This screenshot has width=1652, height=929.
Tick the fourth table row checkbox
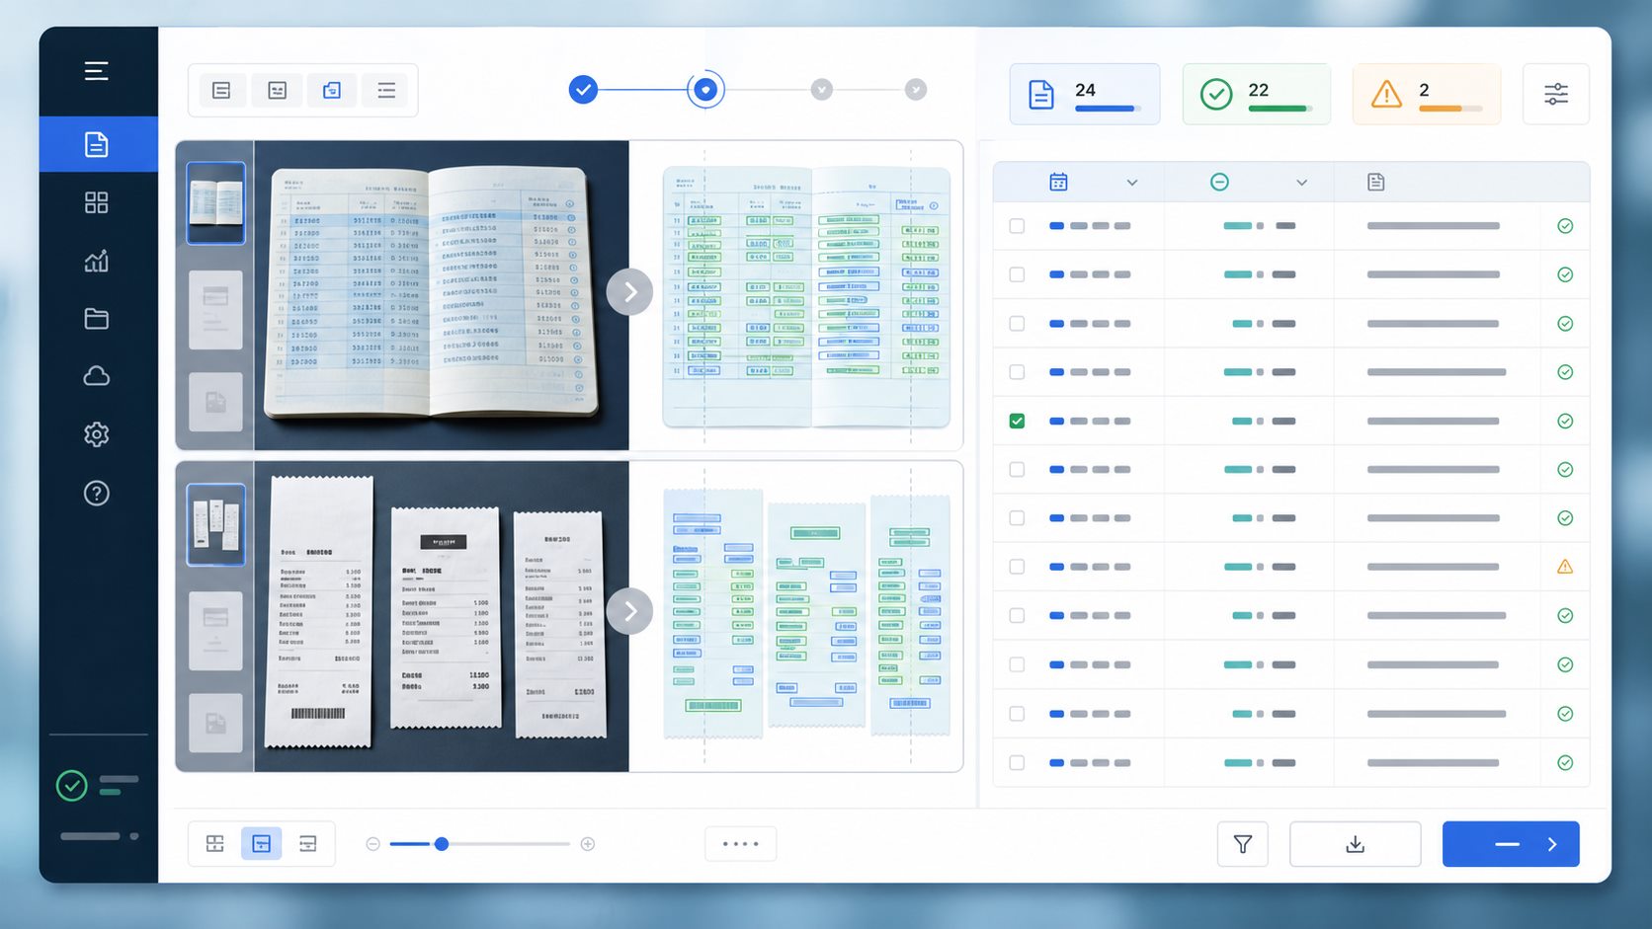coord(1017,372)
